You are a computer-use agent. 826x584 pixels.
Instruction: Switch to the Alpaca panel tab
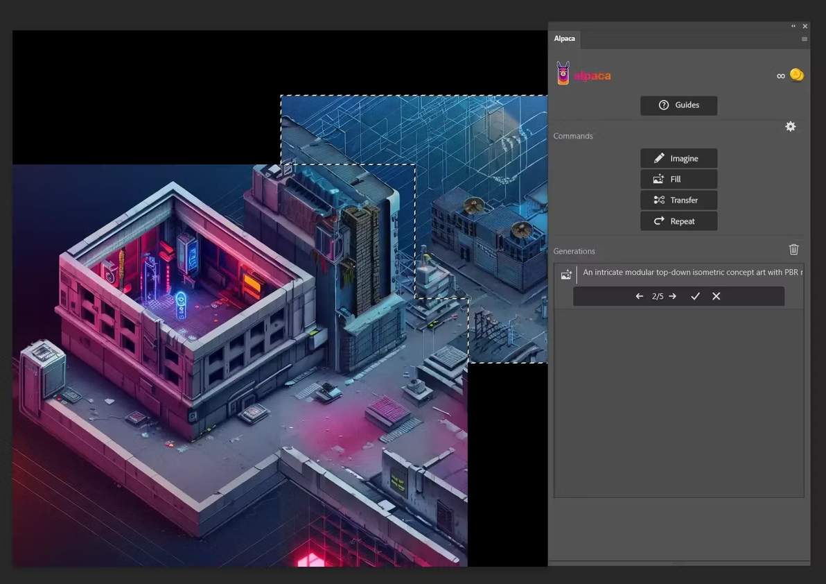tap(564, 39)
